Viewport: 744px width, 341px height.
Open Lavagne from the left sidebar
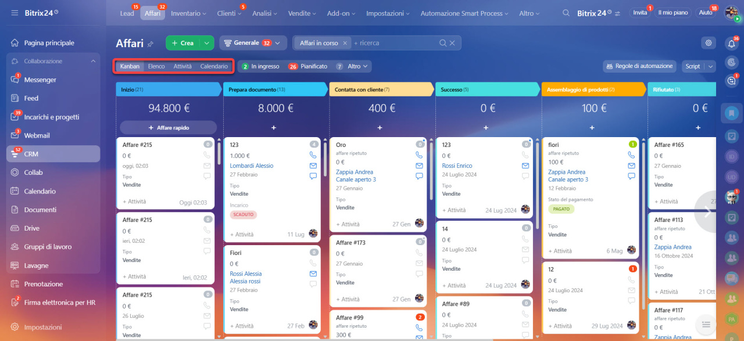[36, 265]
